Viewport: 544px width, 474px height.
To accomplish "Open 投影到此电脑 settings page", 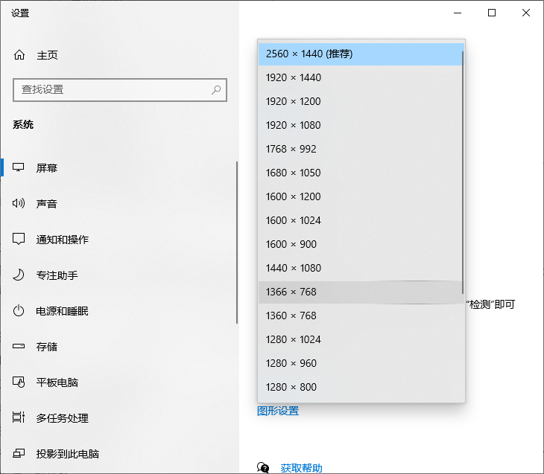I will 119,454.
